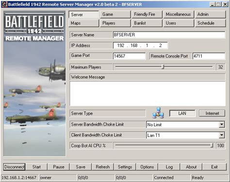This screenshot has height=182, width=230.
Task: Click the Disconnect button
Action: coord(14,167)
